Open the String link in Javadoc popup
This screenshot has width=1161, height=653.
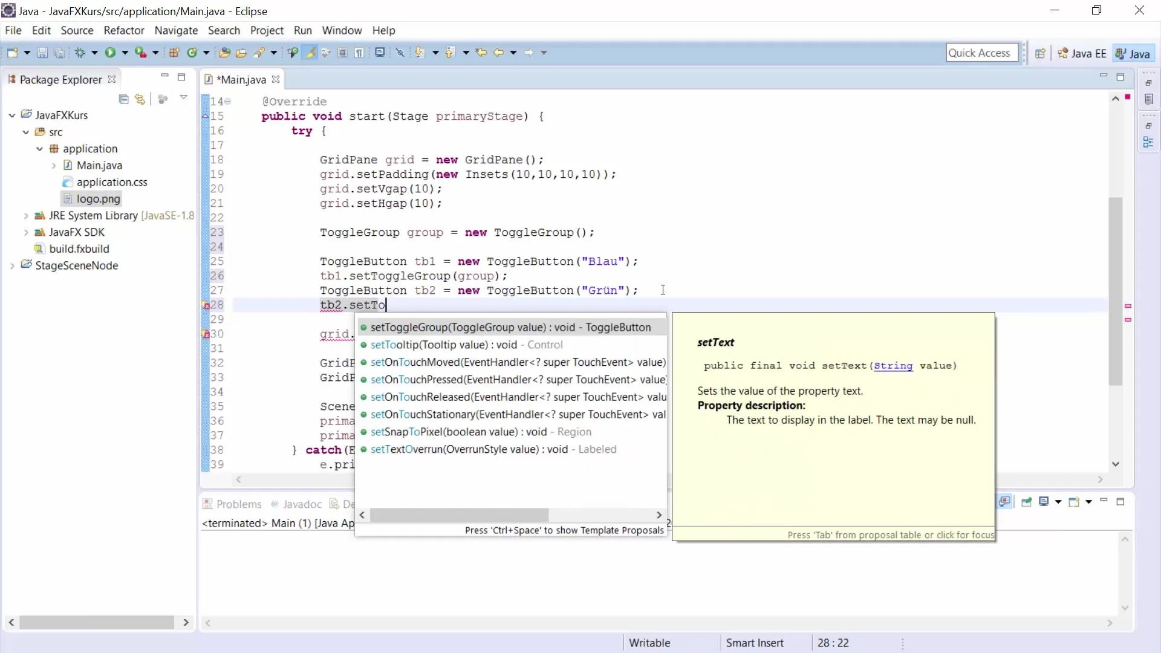893,366
